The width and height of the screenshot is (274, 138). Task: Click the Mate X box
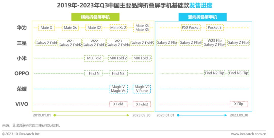click(x=46, y=28)
